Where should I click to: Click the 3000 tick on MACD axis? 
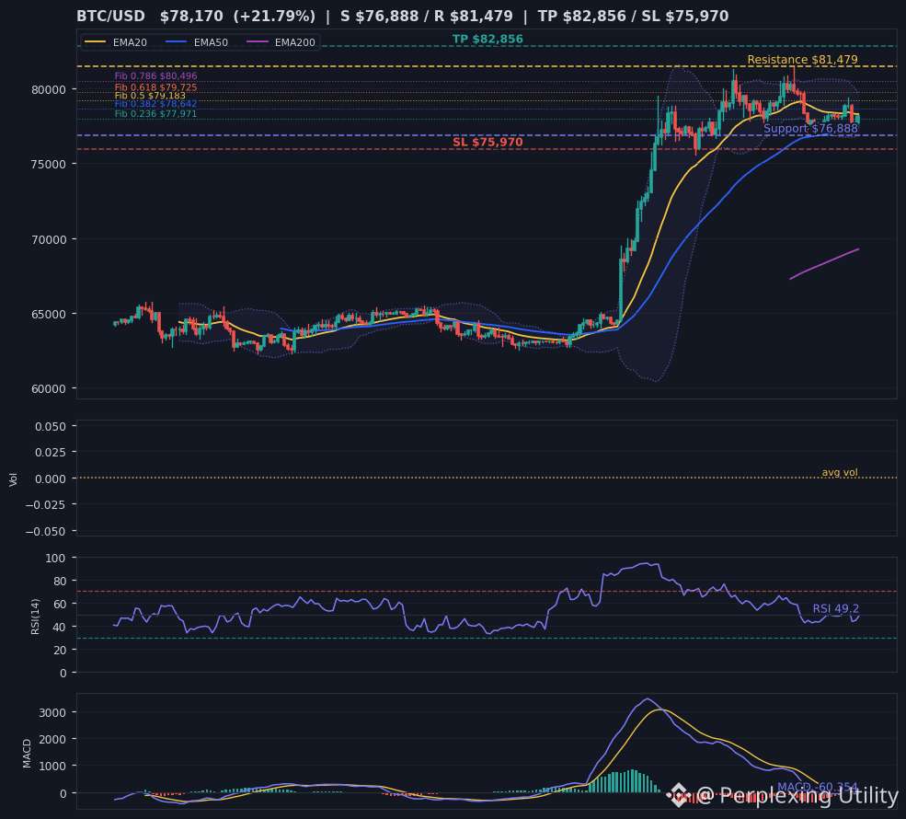tap(52, 712)
